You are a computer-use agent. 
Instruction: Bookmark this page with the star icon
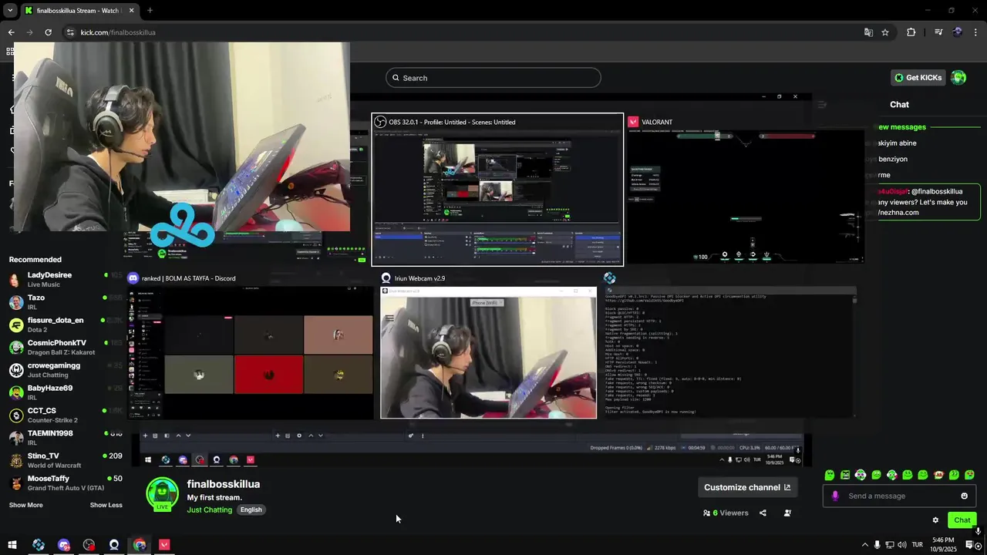[x=885, y=32]
